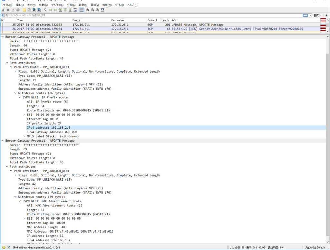The width and height of the screenshot is (330, 250).
Task: Collapse Withdrawn routes (39 bytes) node
Action: click(x=15, y=197)
